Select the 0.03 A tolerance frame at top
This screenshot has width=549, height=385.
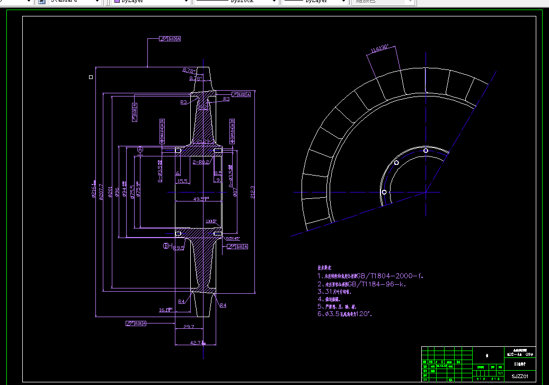(170, 39)
